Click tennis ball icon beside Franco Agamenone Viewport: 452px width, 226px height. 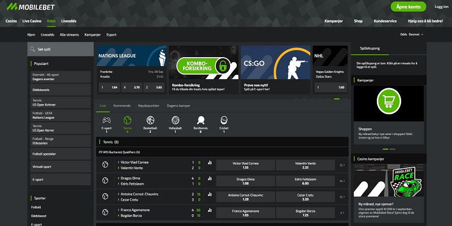[x=105, y=212]
